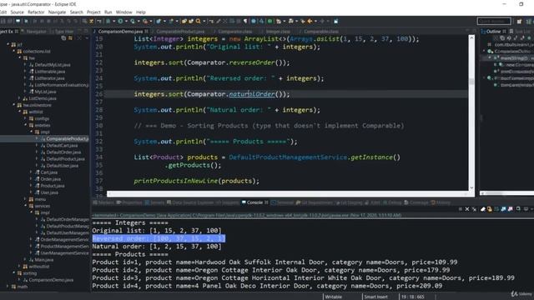Collapse the entities package node

pos(26,125)
